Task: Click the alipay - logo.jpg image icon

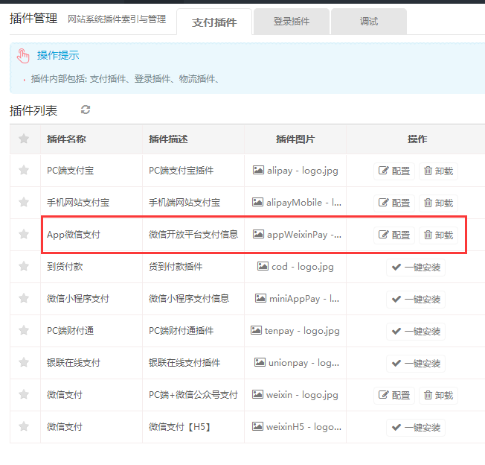Action: pyautogui.click(x=259, y=171)
